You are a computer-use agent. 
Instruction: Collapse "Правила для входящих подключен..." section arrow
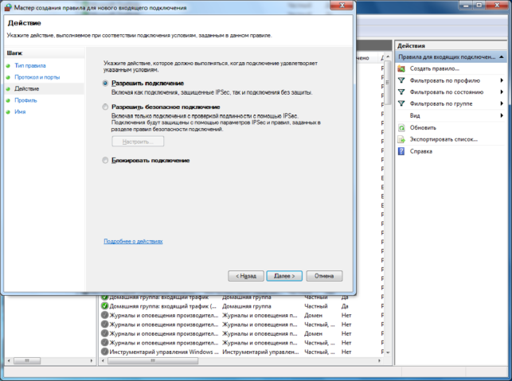coord(502,57)
